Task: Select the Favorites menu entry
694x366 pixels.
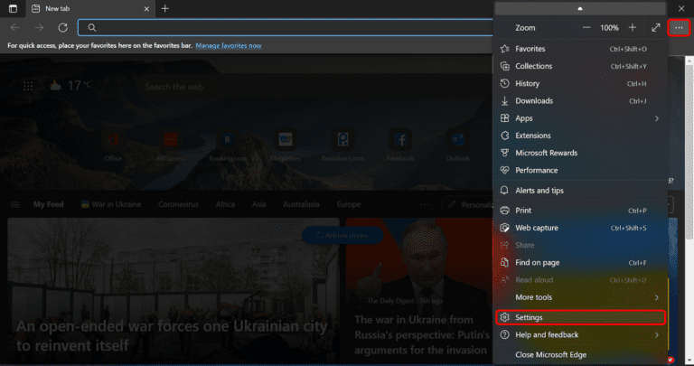Action: 580,49
